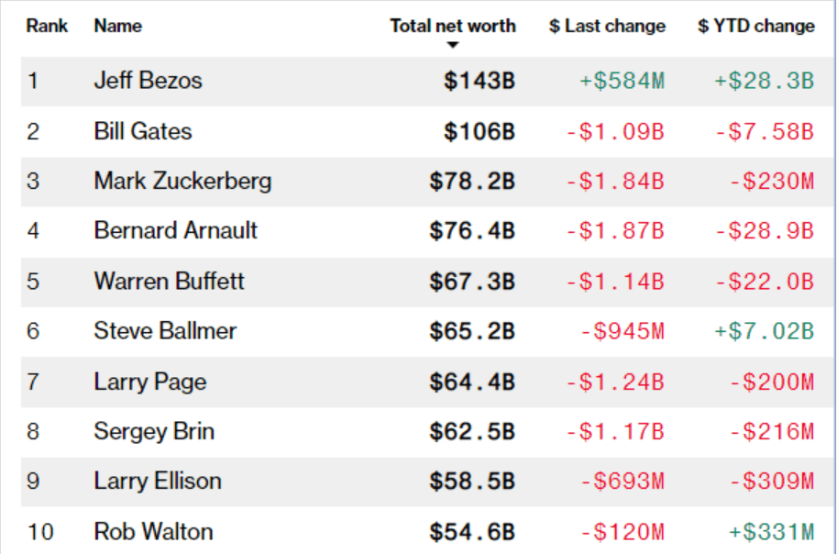This screenshot has width=837, height=554.
Task: Select Mark Zuckerberg's name
Action: coord(182,181)
